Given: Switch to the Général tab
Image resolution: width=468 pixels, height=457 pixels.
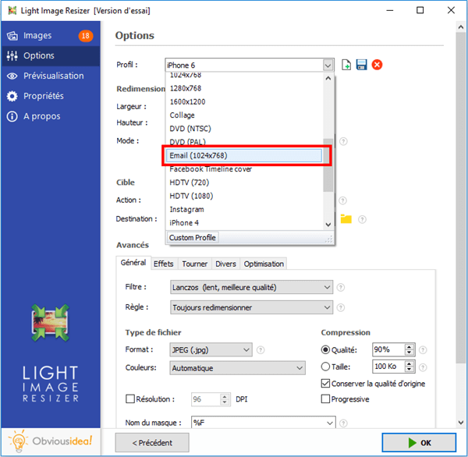Looking at the screenshot, I should tap(133, 263).
